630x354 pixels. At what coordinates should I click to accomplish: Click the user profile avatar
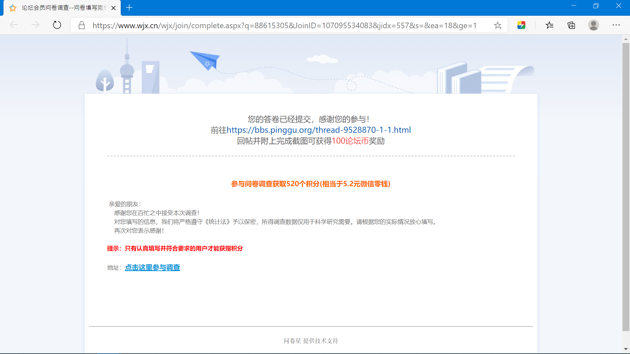[x=593, y=25]
